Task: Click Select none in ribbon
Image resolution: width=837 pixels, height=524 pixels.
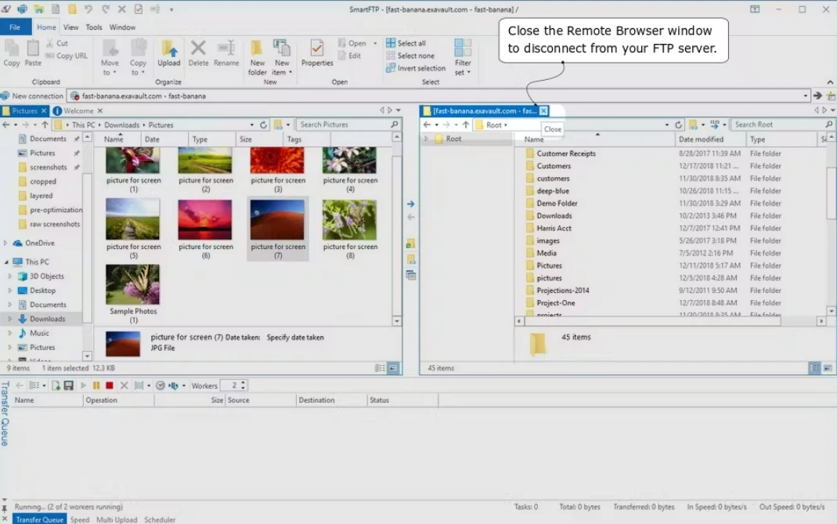Action: (x=410, y=56)
